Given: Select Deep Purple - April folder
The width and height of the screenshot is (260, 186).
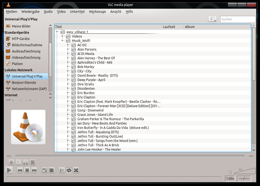Looking at the screenshot, I should [x=91, y=80].
